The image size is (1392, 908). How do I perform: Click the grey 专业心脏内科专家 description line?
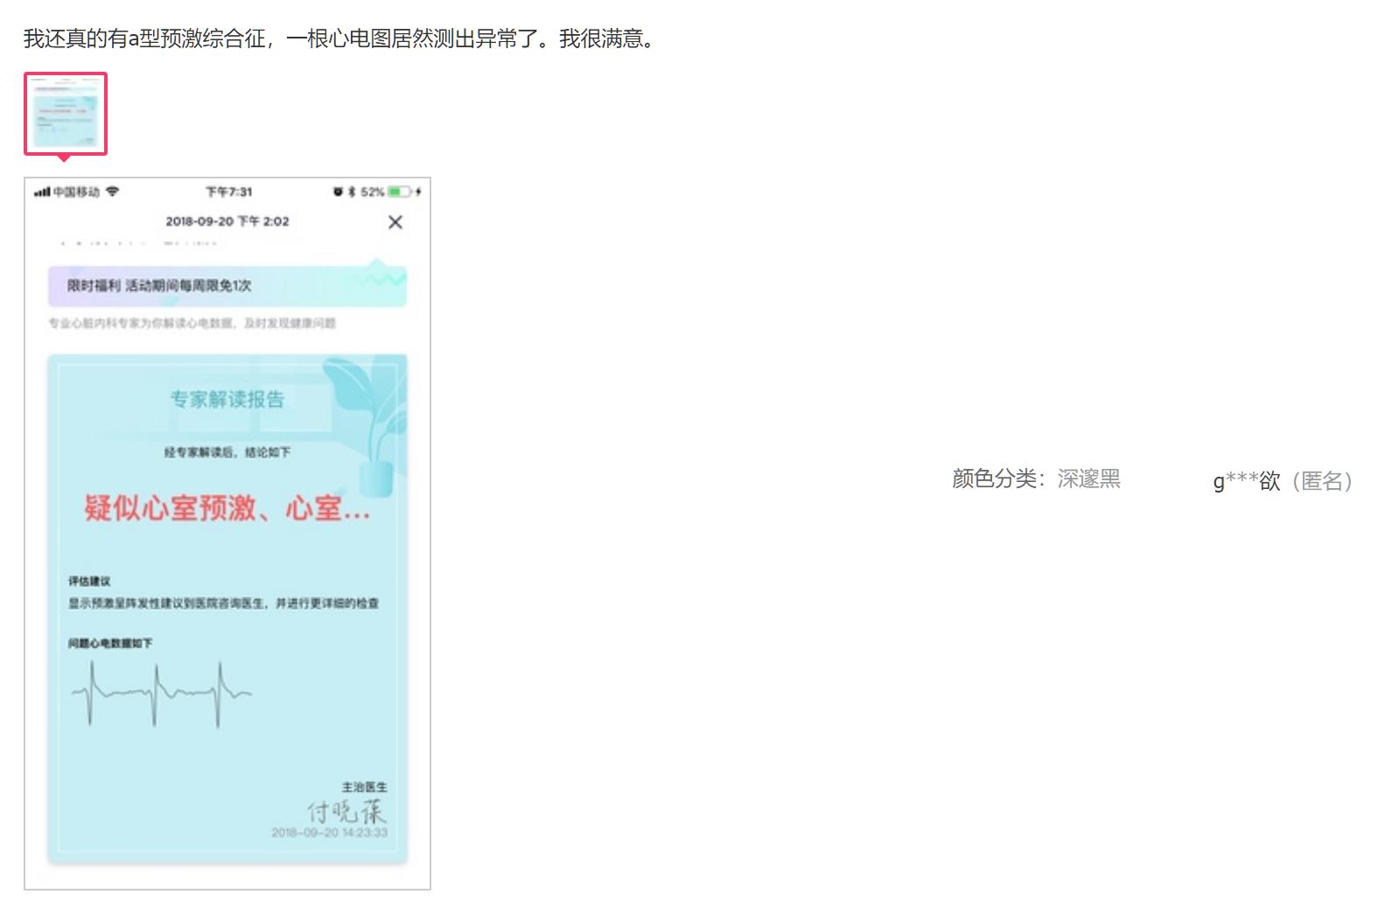192,323
